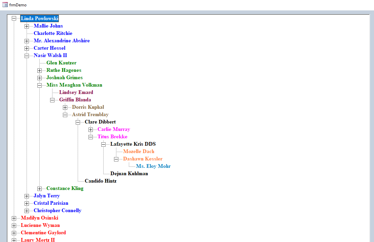The image size is (374, 242).
Task: Select Mozelle Dach in the tree
Action: click(139, 151)
